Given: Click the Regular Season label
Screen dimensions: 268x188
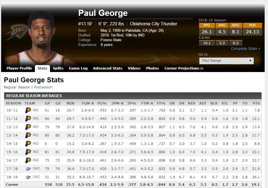Looking at the screenshot, I should (x=17, y=87).
